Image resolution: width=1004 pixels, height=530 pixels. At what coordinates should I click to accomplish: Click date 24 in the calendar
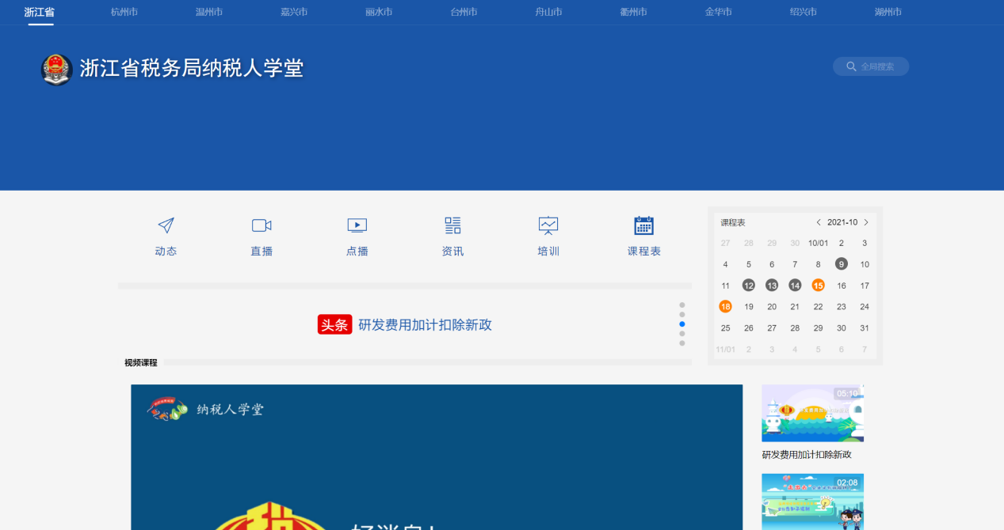click(x=865, y=306)
